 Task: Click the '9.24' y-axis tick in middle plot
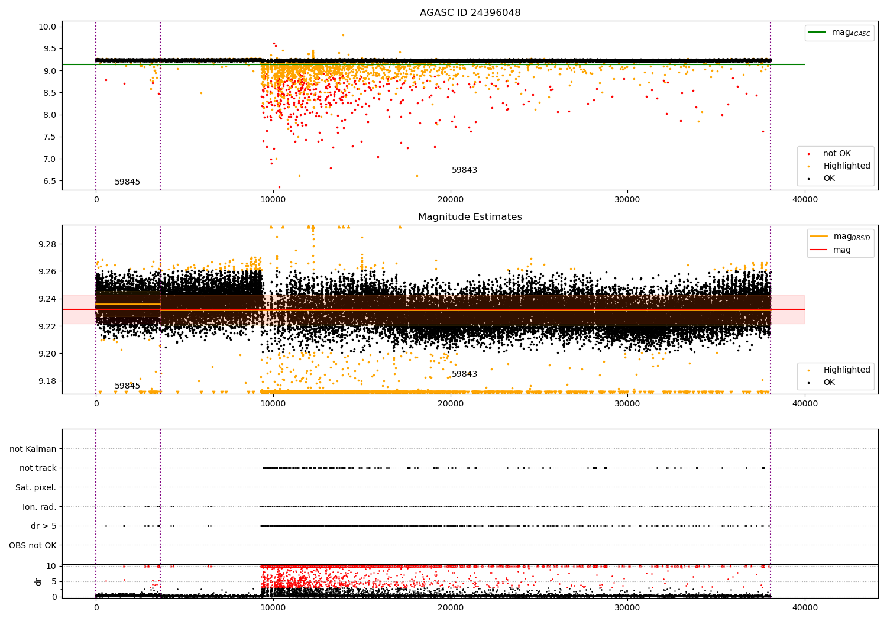coord(47,299)
